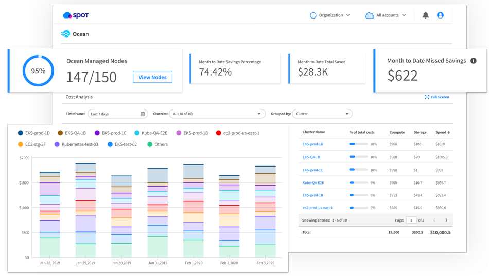Open the EKS-QA-1B cluster link
Viewport: 489px width, 276px height.
pos(311,157)
